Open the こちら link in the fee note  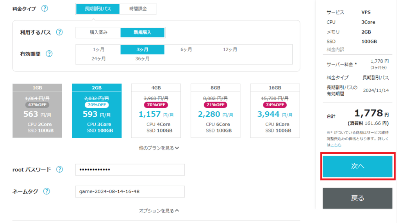pos(336,145)
